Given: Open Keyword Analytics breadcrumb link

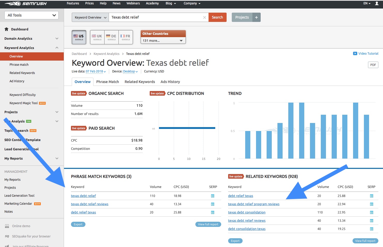Looking at the screenshot, I should [x=107, y=54].
